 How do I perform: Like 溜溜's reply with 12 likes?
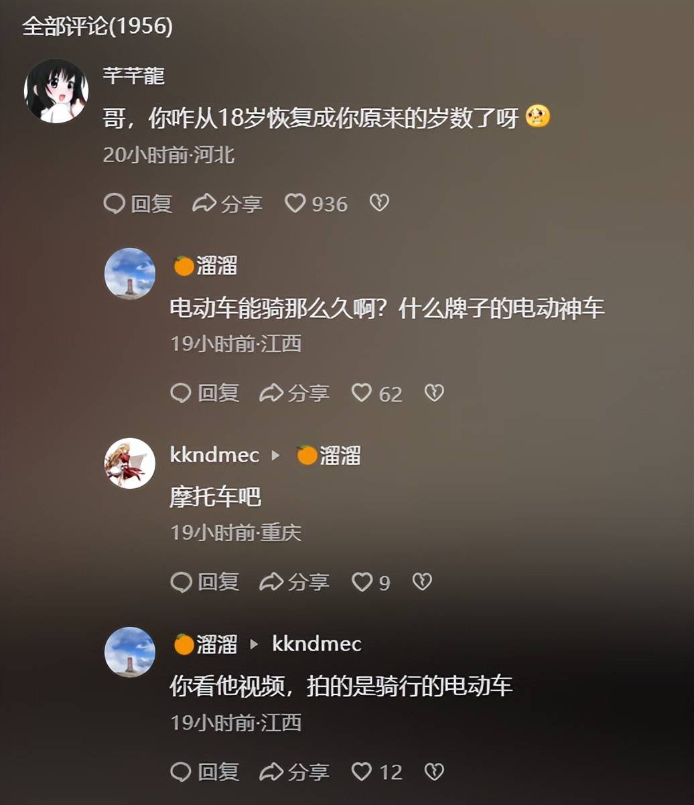pos(377,772)
